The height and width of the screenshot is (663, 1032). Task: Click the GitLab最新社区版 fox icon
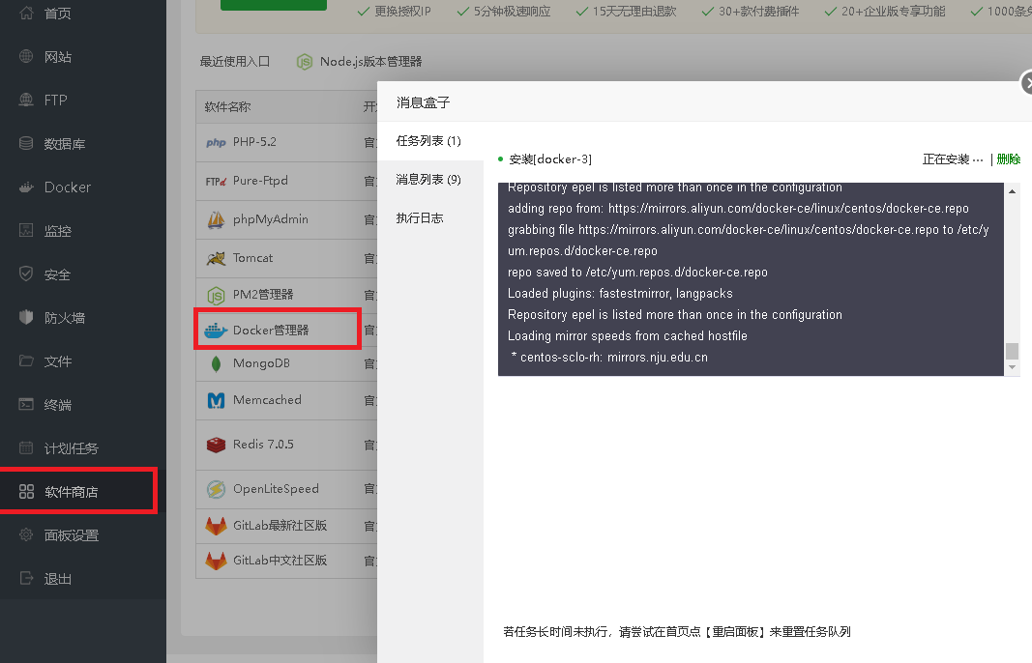pyautogui.click(x=216, y=526)
